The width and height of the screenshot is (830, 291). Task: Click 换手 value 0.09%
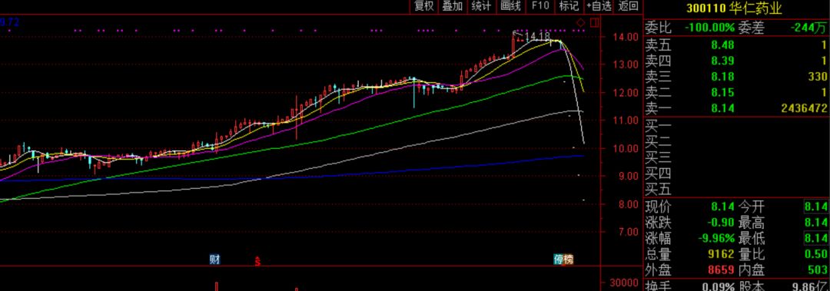coord(719,286)
